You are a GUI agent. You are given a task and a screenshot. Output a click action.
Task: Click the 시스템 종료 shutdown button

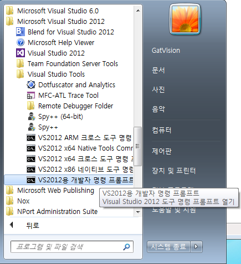coord(168,247)
